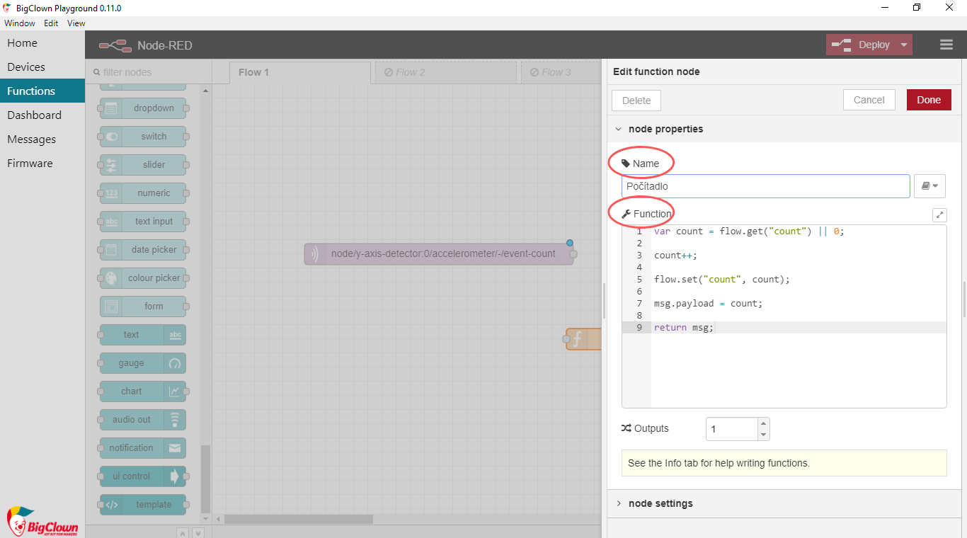The image size is (967, 538).
Task: Click the filter nodes search box
Action: coord(149,72)
